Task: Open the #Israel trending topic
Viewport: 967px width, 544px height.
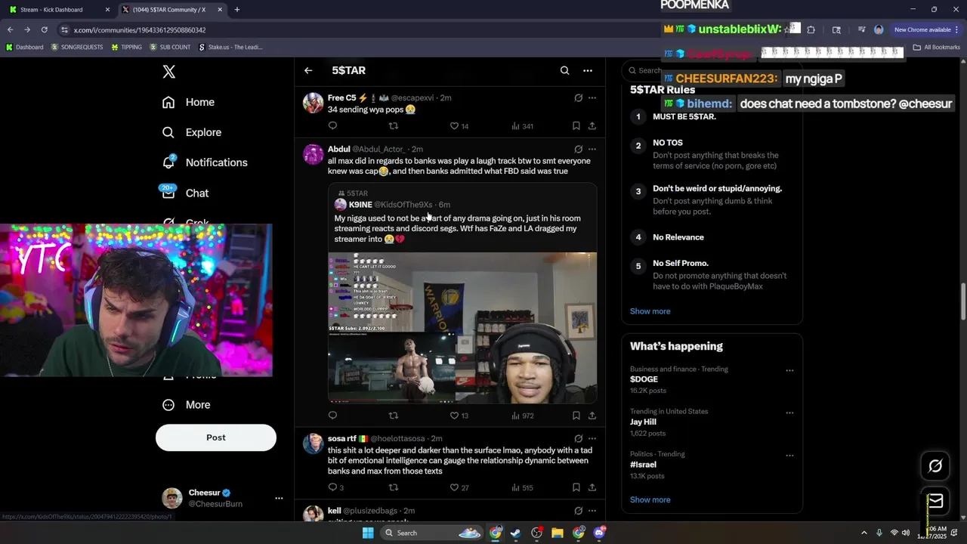Action: click(643, 465)
